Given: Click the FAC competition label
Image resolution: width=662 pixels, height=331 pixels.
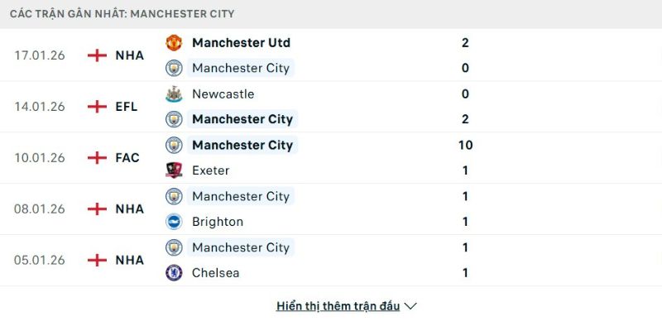Looking at the screenshot, I should click(127, 158).
